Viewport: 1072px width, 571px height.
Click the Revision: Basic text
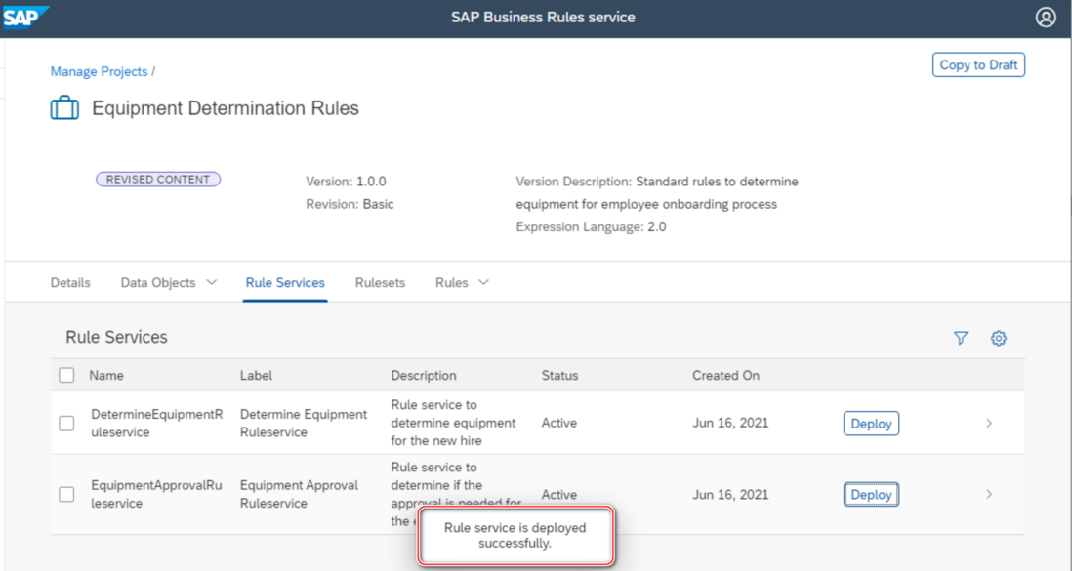click(x=350, y=204)
